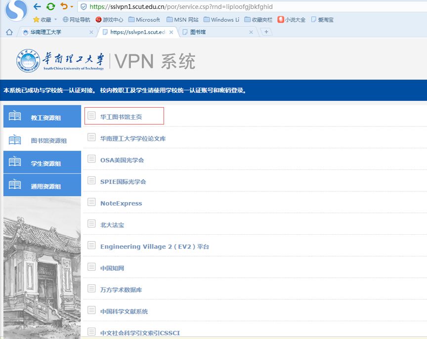Click the book icon beside 教工资源组
This screenshot has height=339, width=427.
click(15, 116)
